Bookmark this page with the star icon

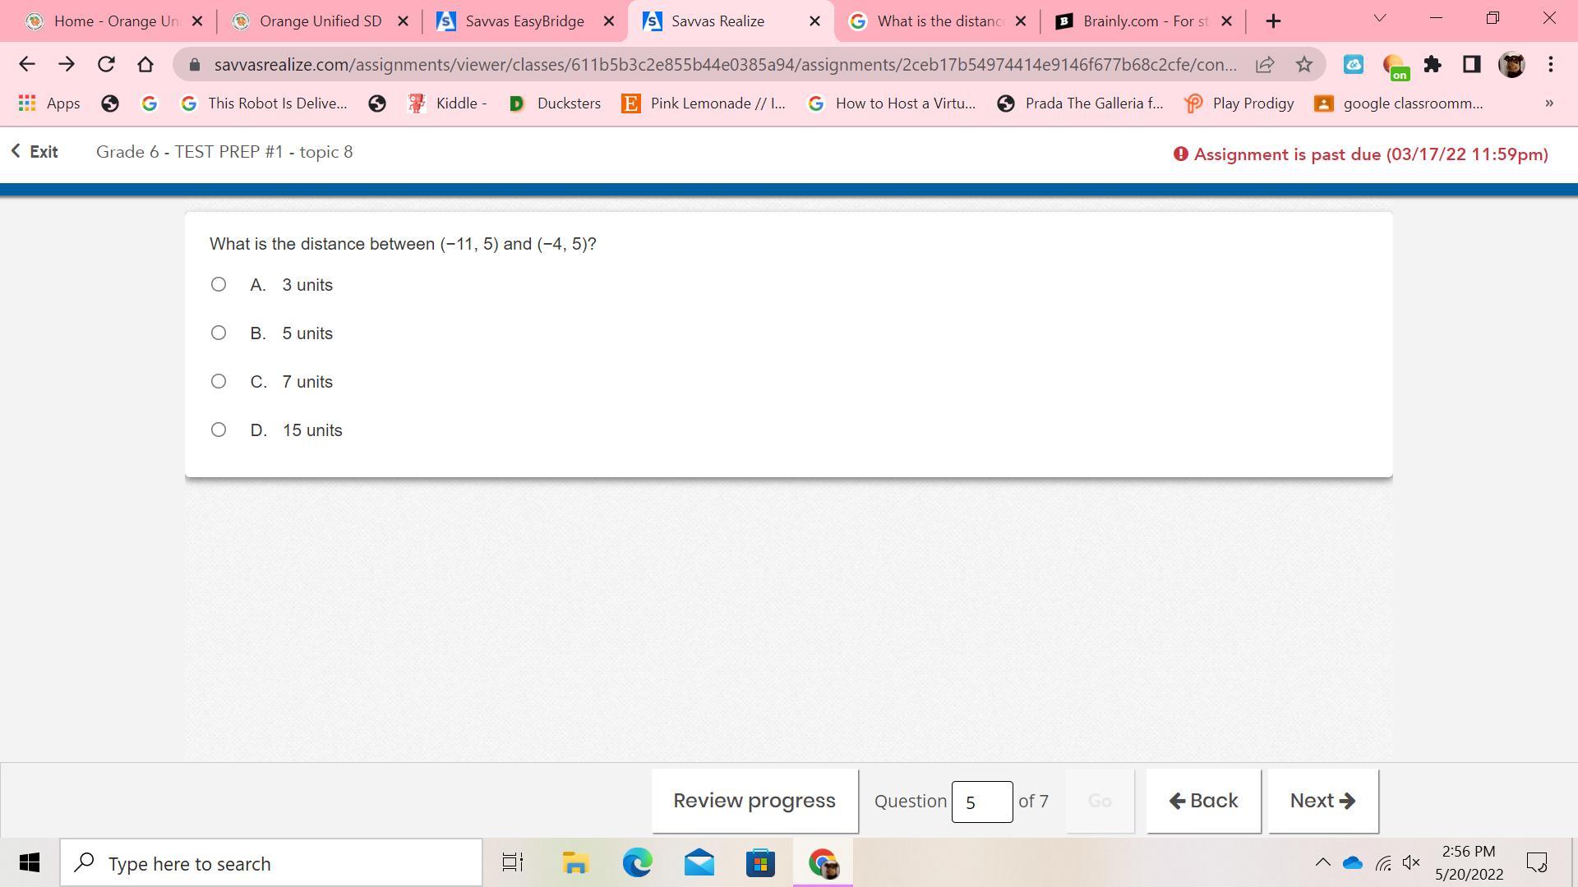point(1304,64)
